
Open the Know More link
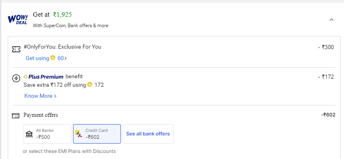tap(41, 96)
